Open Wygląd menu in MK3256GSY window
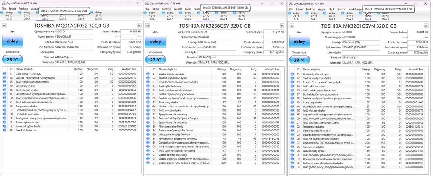 point(178,9)
